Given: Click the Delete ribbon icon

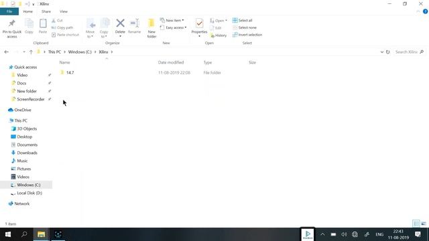Looking at the screenshot, I should [x=120, y=27].
